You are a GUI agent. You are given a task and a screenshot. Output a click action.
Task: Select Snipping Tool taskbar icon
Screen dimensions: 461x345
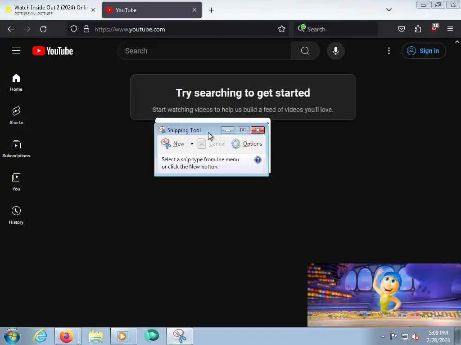(180, 336)
